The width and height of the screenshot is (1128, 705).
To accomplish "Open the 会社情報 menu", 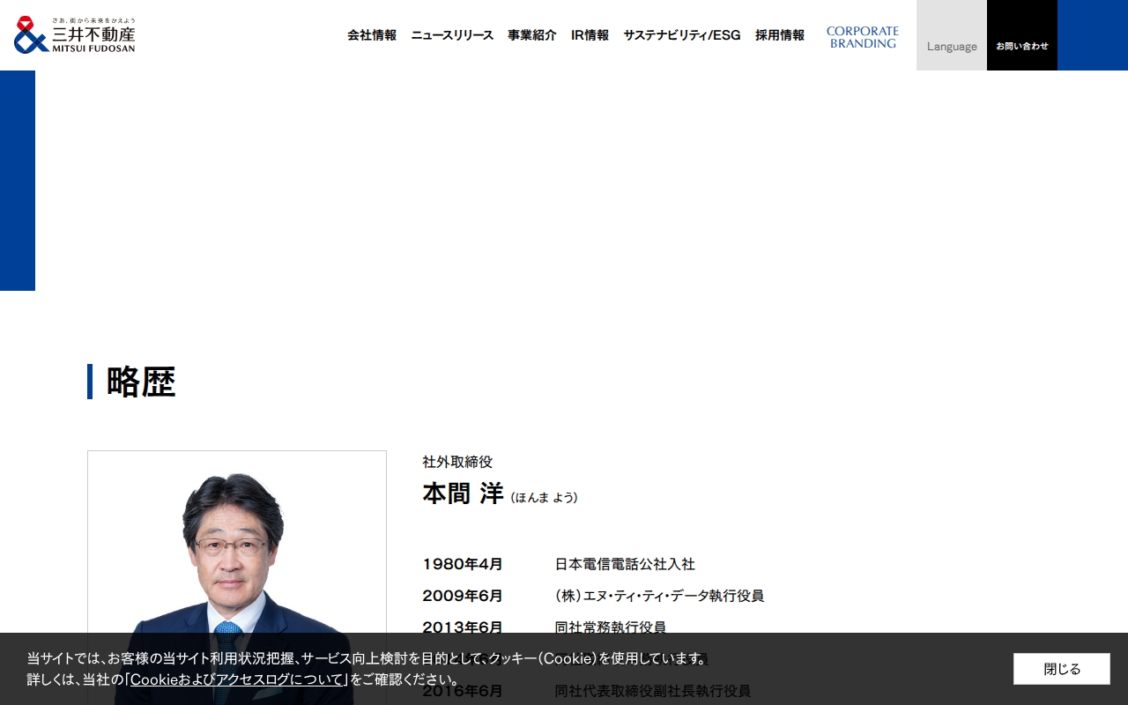I will coord(372,35).
